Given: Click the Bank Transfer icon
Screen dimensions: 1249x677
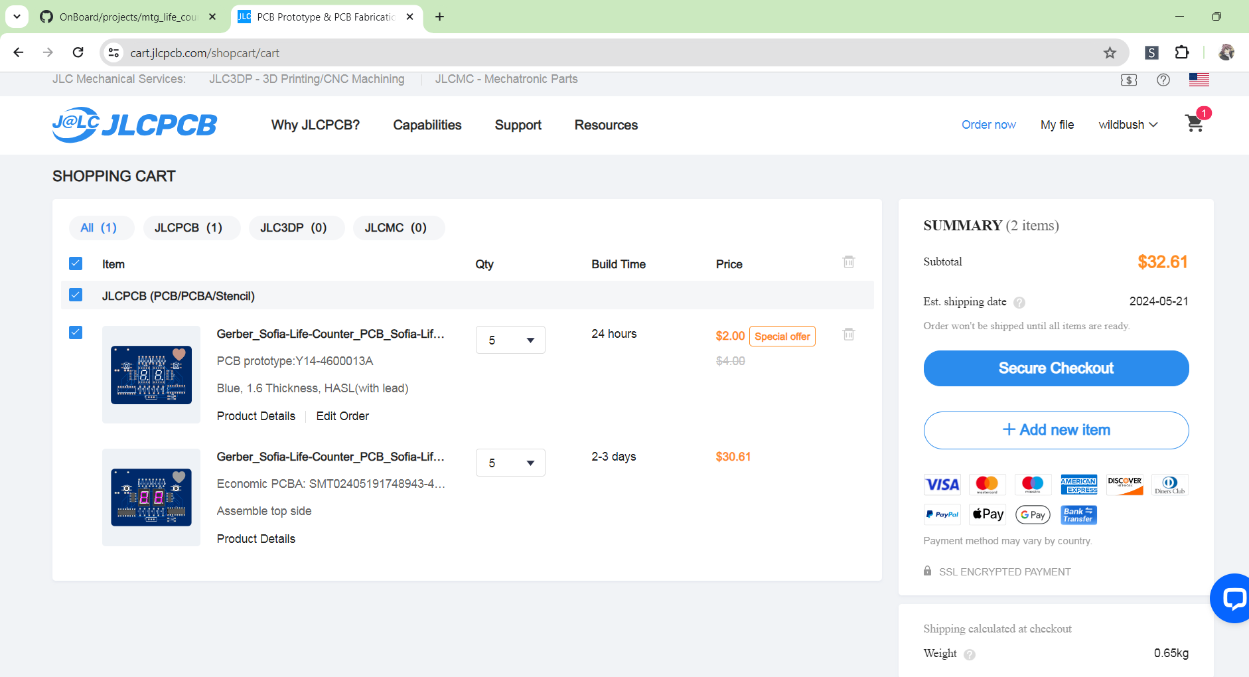Looking at the screenshot, I should [1078, 514].
